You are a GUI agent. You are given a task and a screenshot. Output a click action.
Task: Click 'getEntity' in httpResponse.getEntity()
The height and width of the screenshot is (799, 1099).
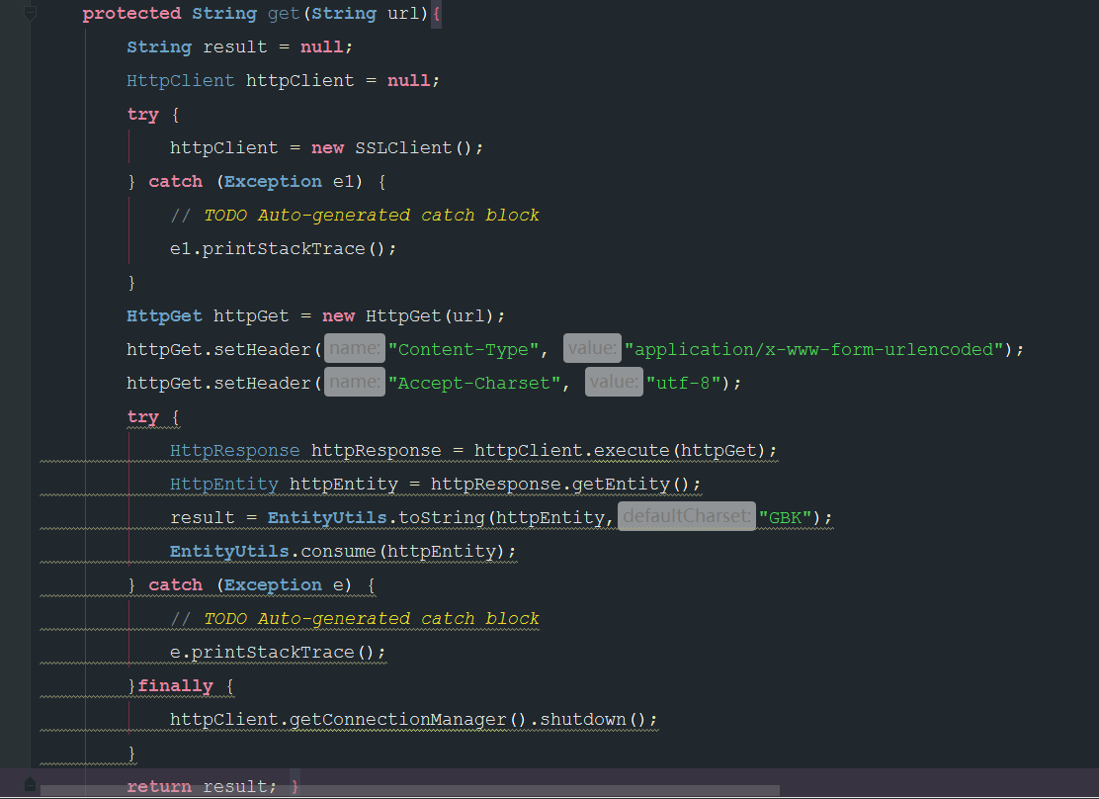[x=621, y=484]
